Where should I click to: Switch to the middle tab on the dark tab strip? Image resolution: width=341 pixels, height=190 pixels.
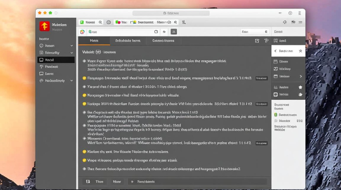pyautogui.click(x=128, y=41)
